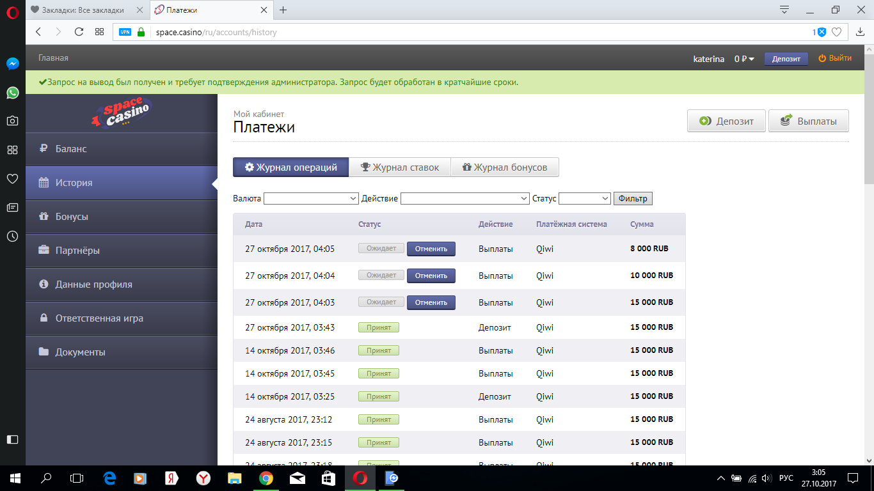Toggle the Opera sidebar panel icon at bottom
This screenshot has height=491, width=874.
click(x=12, y=439)
